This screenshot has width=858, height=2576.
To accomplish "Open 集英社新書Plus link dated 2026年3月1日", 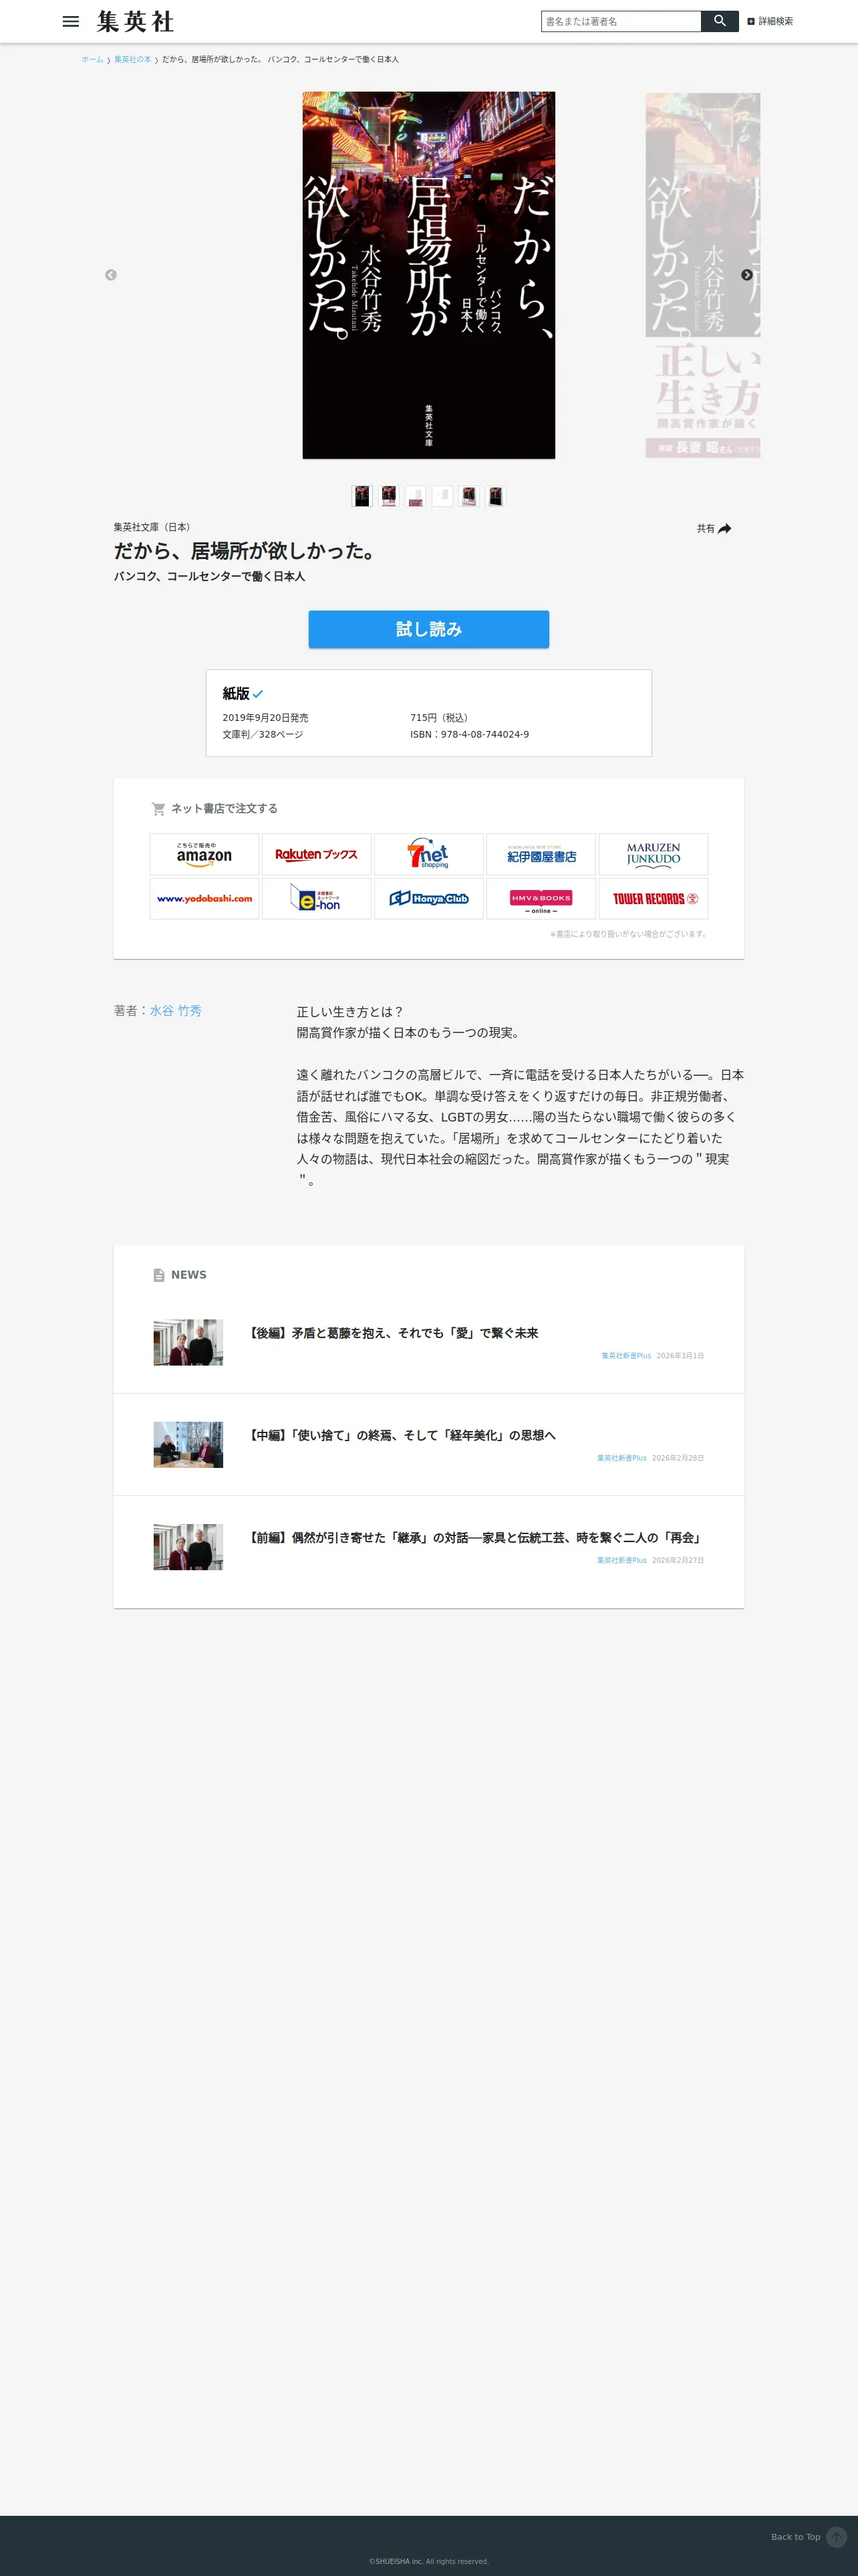I will 626,1356.
